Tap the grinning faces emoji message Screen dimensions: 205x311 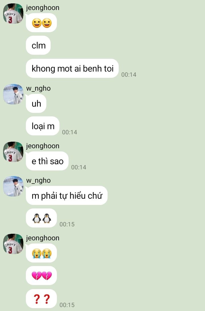click(x=41, y=23)
